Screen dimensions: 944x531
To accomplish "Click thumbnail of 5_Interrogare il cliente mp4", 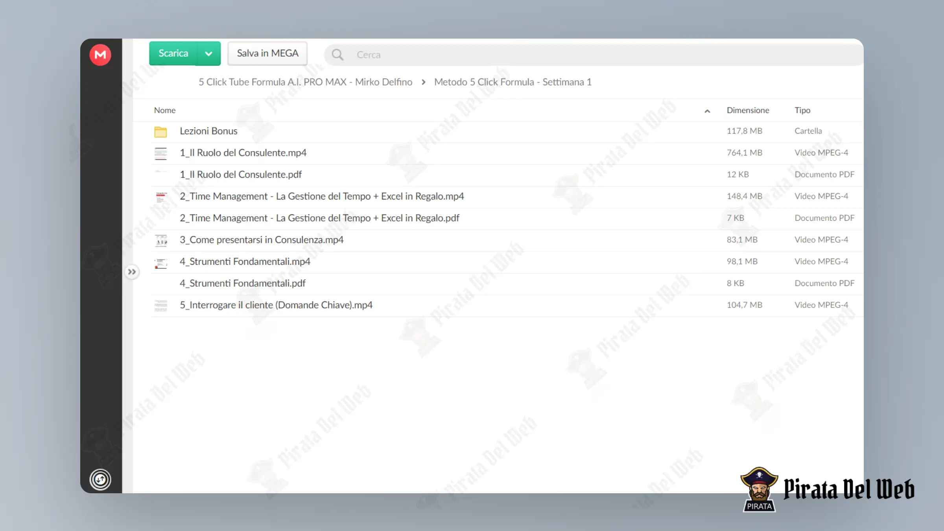I will click(x=160, y=306).
